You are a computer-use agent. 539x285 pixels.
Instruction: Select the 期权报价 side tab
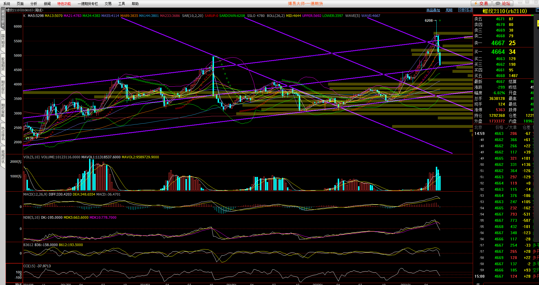pyautogui.click(x=3, y=87)
